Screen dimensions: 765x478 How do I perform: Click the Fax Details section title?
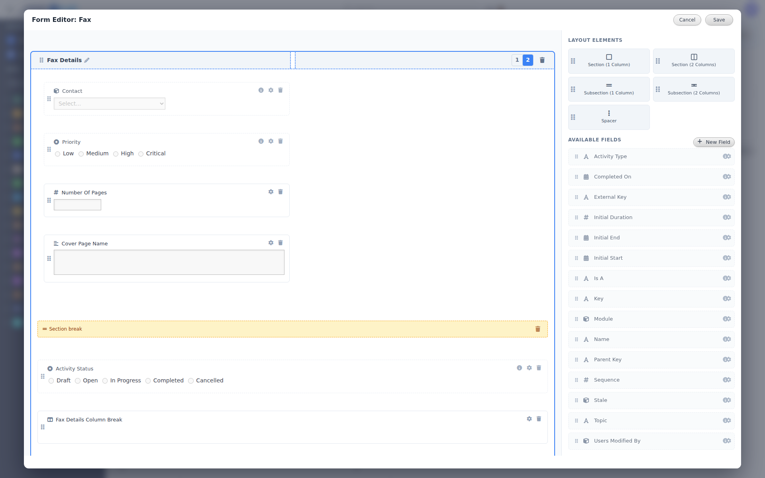coord(64,60)
